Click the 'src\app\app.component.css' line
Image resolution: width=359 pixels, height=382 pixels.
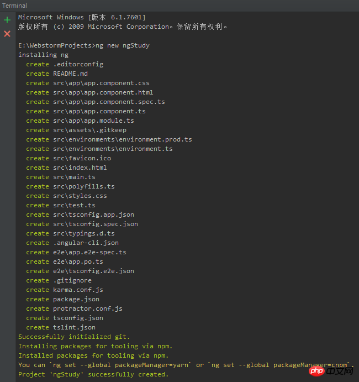[88, 83]
